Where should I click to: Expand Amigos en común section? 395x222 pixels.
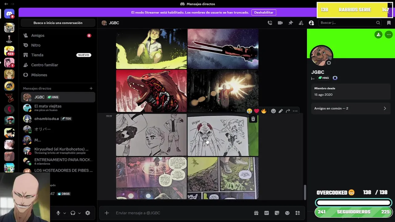click(351, 108)
